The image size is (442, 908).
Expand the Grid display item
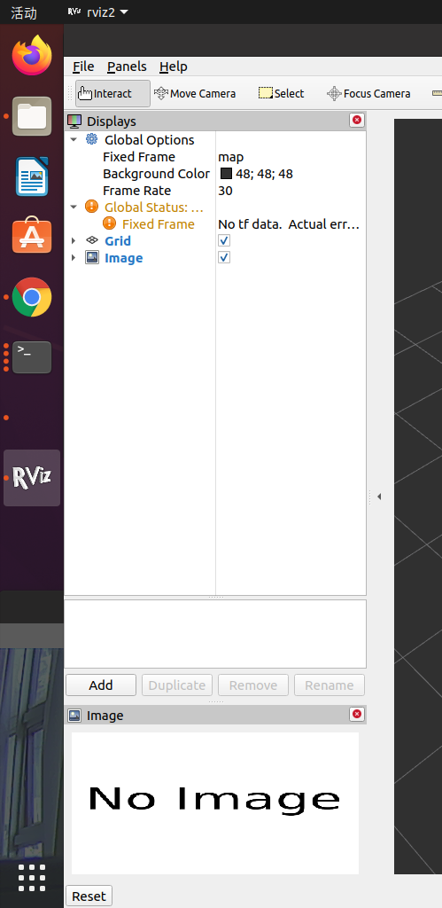pyautogui.click(x=74, y=240)
